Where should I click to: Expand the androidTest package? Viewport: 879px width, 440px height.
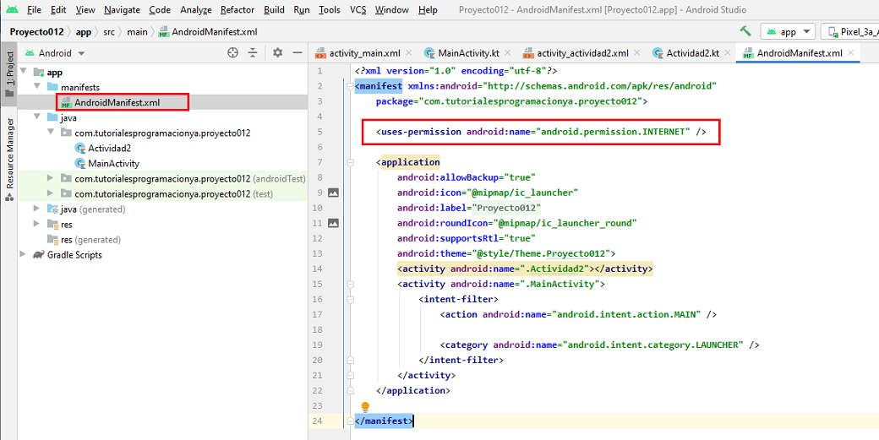[x=51, y=178]
